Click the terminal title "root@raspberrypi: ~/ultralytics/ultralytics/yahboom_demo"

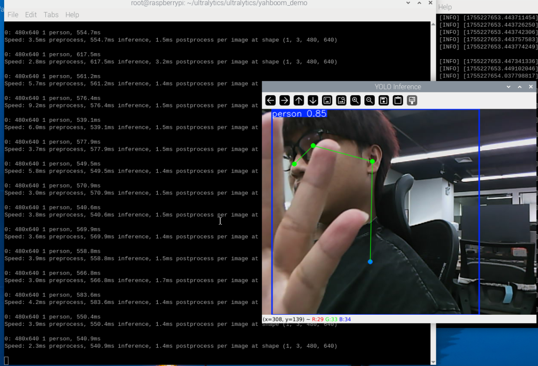click(x=219, y=3)
